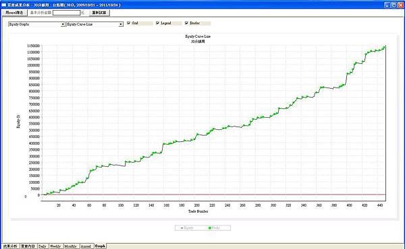Toggle the Grid checkbox

pos(129,23)
